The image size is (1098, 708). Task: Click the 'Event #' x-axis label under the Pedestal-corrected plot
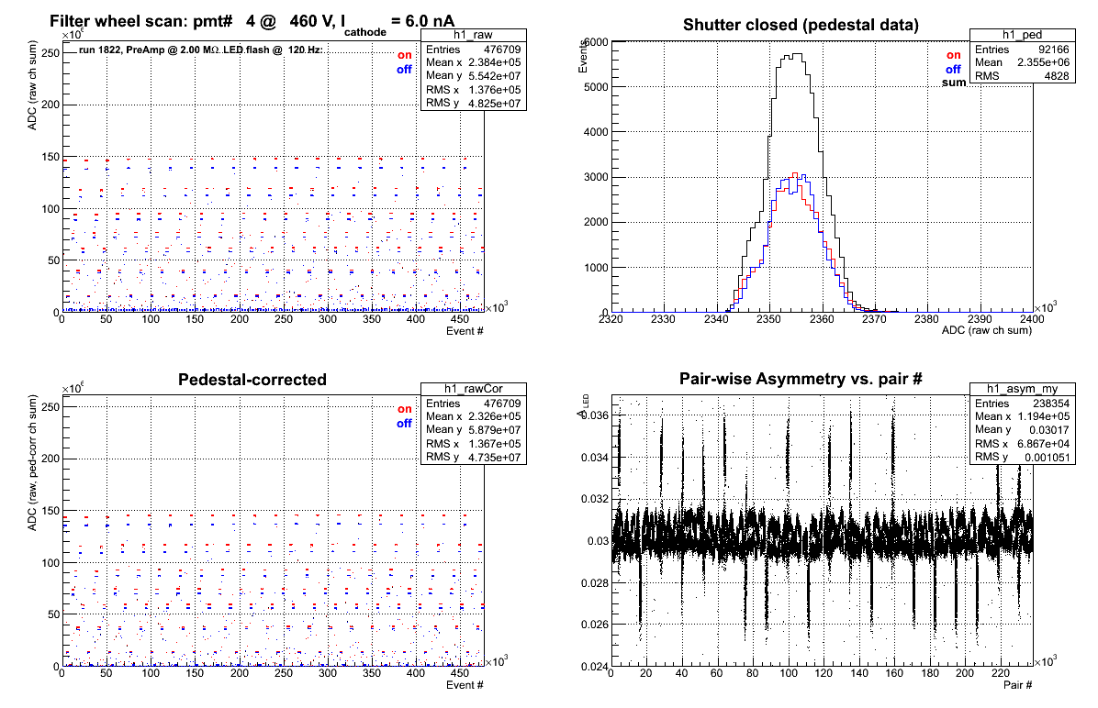coord(465,685)
